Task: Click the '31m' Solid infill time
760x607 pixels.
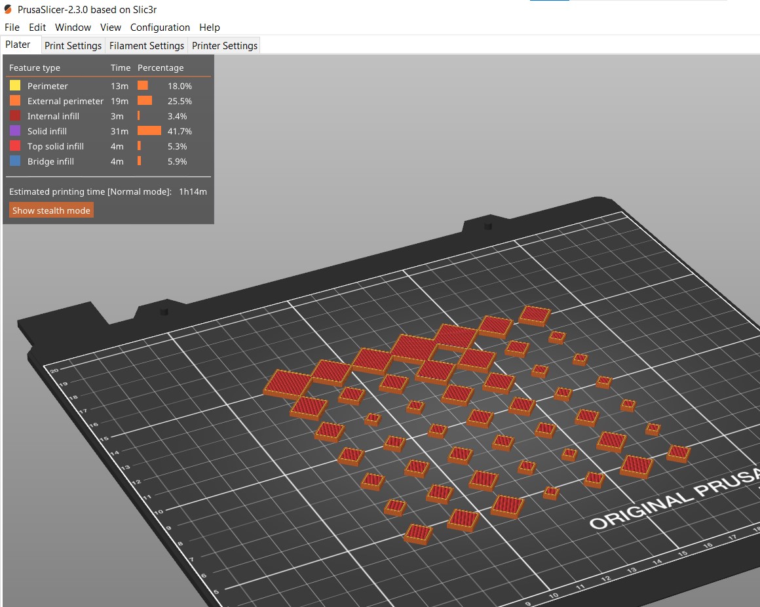Action: pyautogui.click(x=120, y=131)
